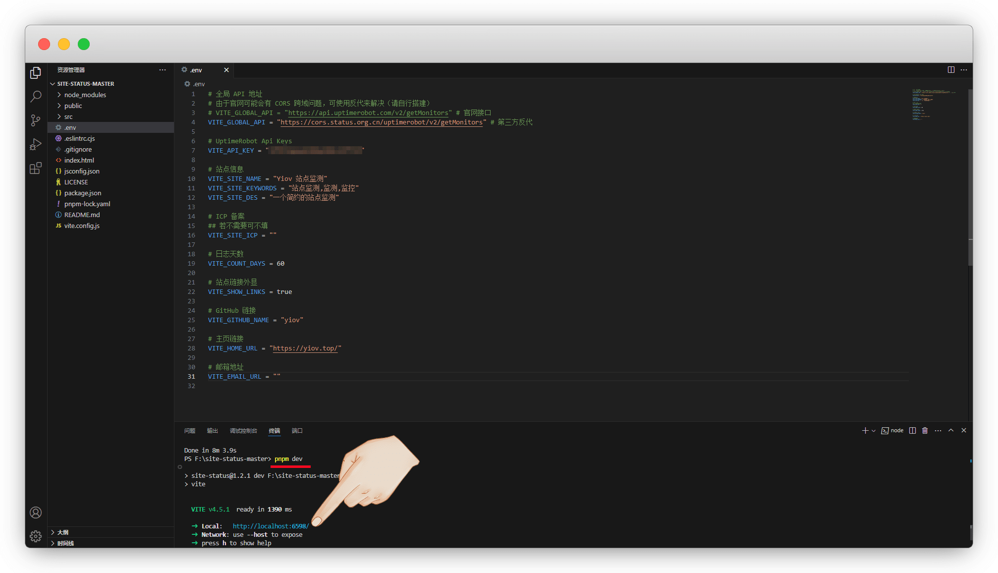
Task: Open the Manage gear settings icon
Action: pyautogui.click(x=36, y=536)
